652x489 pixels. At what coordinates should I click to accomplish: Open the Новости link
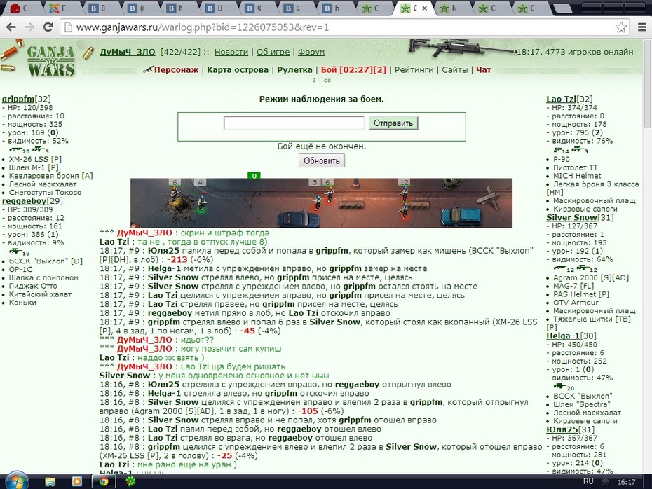pos(231,52)
